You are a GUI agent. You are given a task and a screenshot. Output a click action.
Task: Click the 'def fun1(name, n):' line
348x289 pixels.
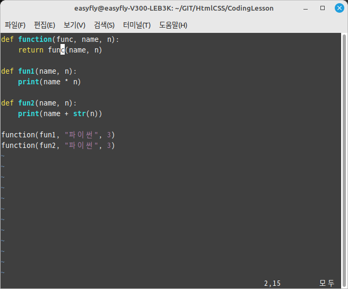click(39, 71)
